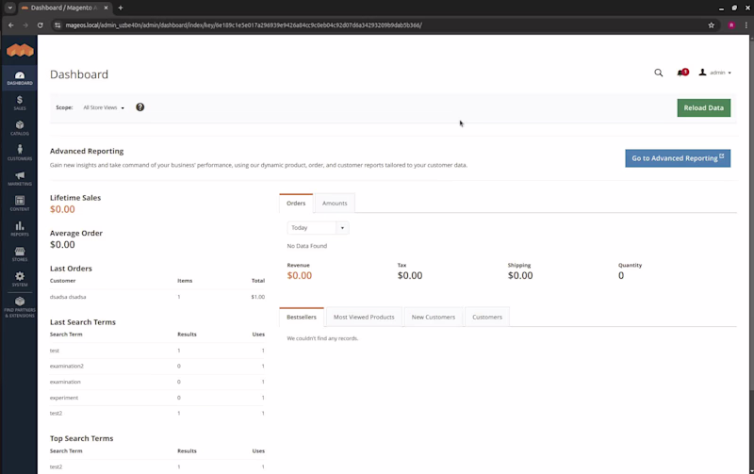This screenshot has width=754, height=474.
Task: Open the Dashboard sidebar item
Action: (x=20, y=78)
